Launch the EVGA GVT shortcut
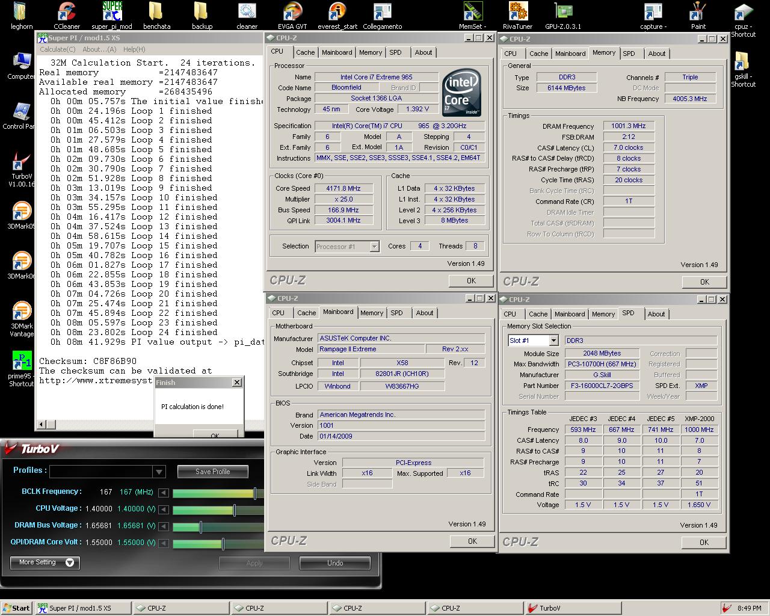Image resolution: width=770 pixels, height=616 pixels. pyautogui.click(x=292, y=15)
